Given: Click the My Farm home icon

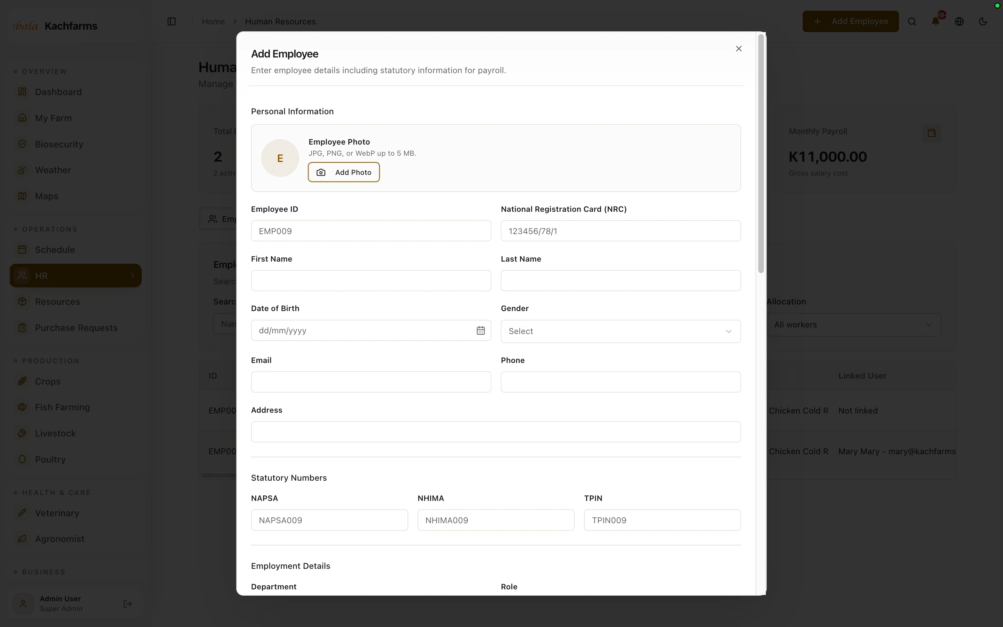Looking at the screenshot, I should (22, 118).
